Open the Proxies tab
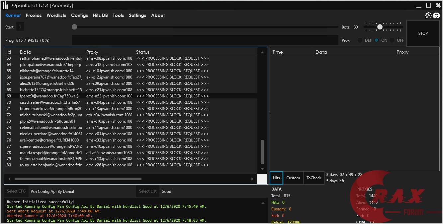Image resolution: width=443 pixels, height=224 pixels. (34, 15)
